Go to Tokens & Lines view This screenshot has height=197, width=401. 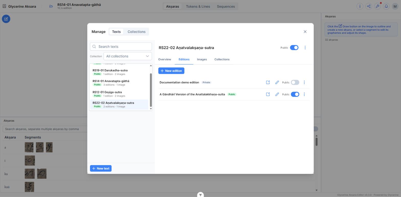pos(198,6)
